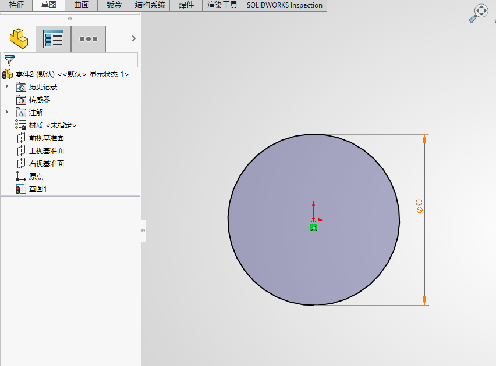Click the green coincident relation icon
The width and height of the screenshot is (496, 366).
[x=314, y=228]
